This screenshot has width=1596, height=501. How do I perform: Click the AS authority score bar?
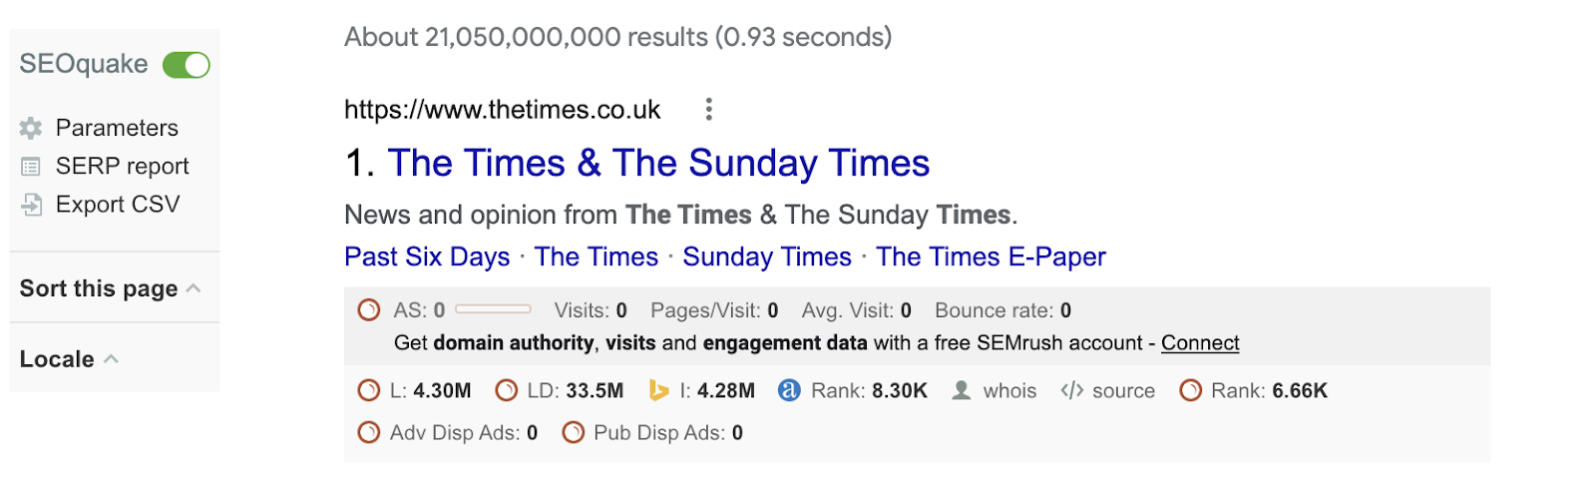(493, 310)
